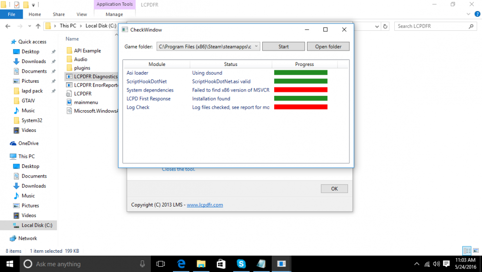
Task: Select the plugins folder
Action: (82, 68)
